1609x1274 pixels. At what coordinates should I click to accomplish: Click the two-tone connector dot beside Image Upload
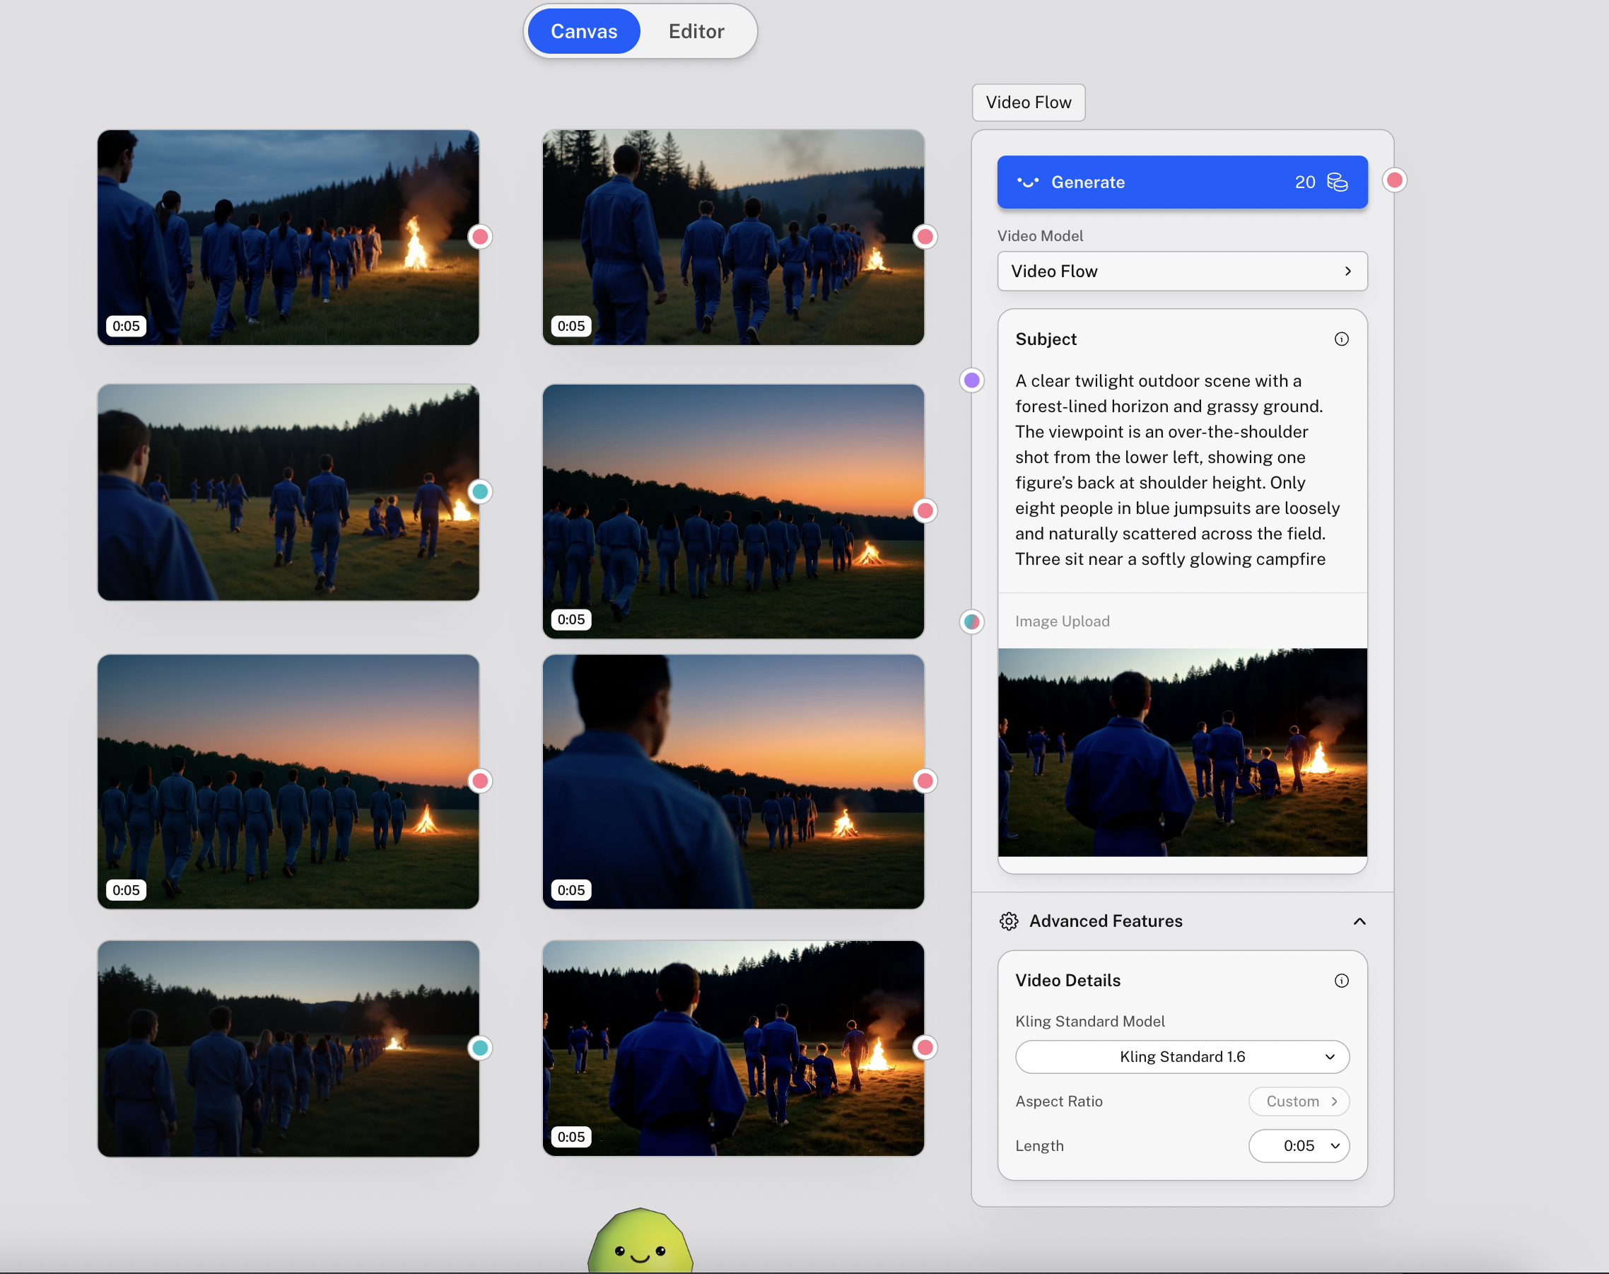click(971, 621)
